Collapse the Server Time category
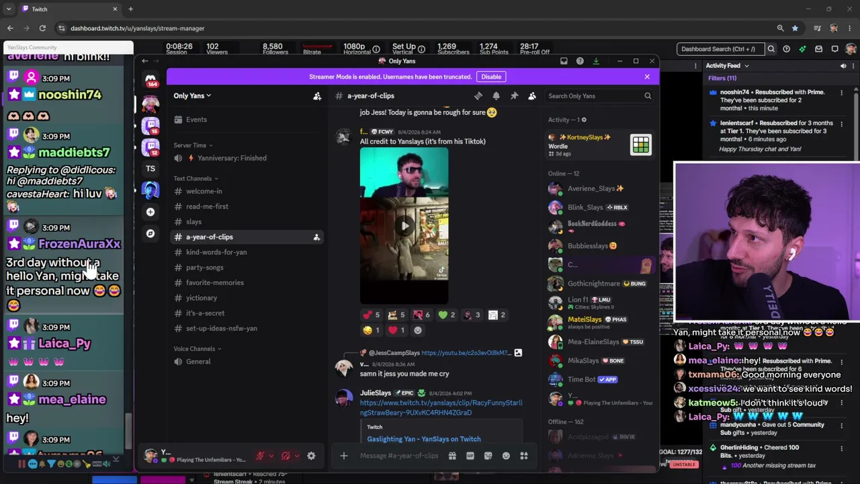This screenshot has height=484, width=860. [193, 145]
